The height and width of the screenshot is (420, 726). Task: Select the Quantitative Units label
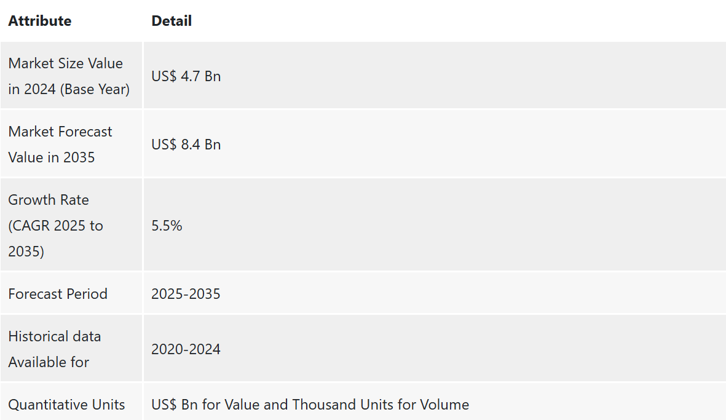click(66, 404)
